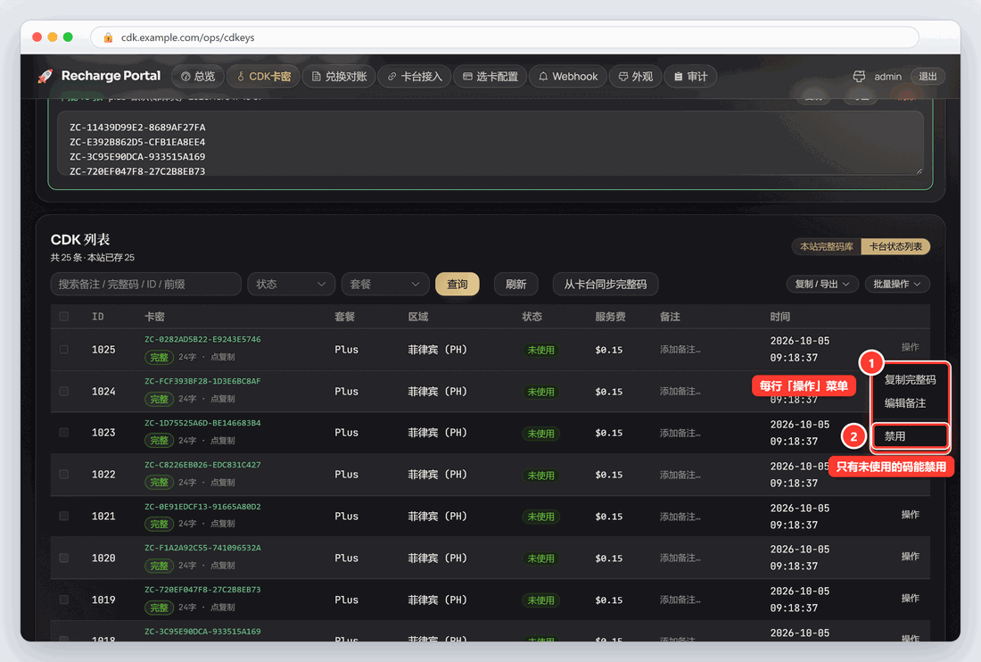The height and width of the screenshot is (662, 981).
Task: Open the 复制 / 导出 dropdown
Action: 822,284
